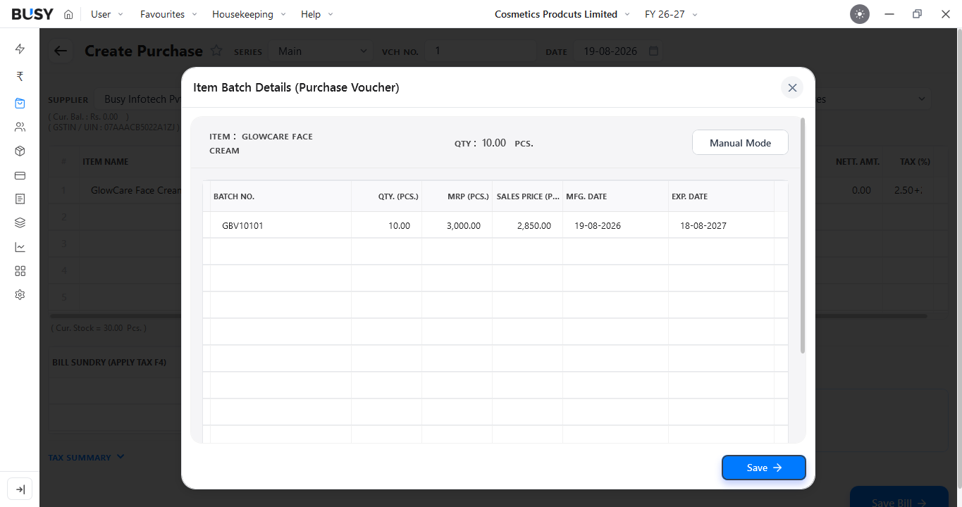Image resolution: width=962 pixels, height=507 pixels.
Task: Open the User menu
Action: (106, 14)
